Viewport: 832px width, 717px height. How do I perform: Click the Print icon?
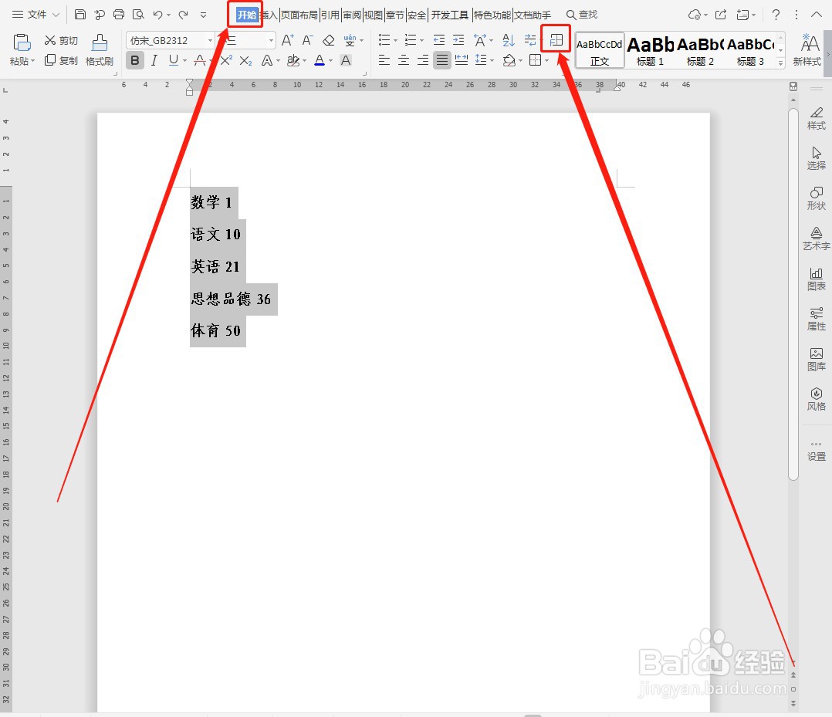click(119, 15)
